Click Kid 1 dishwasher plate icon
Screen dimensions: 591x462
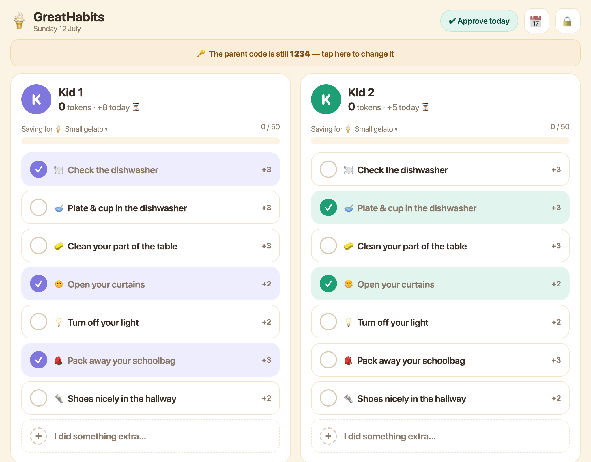click(59, 170)
